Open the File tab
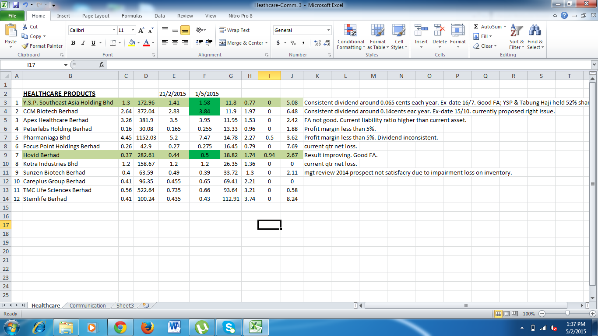Screen dimensions: 598x336 (12, 16)
